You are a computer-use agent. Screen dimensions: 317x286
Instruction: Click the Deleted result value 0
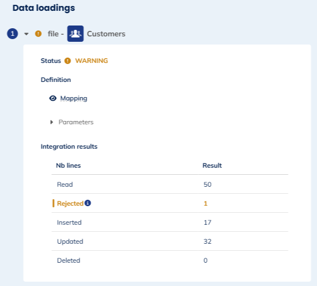(205, 260)
